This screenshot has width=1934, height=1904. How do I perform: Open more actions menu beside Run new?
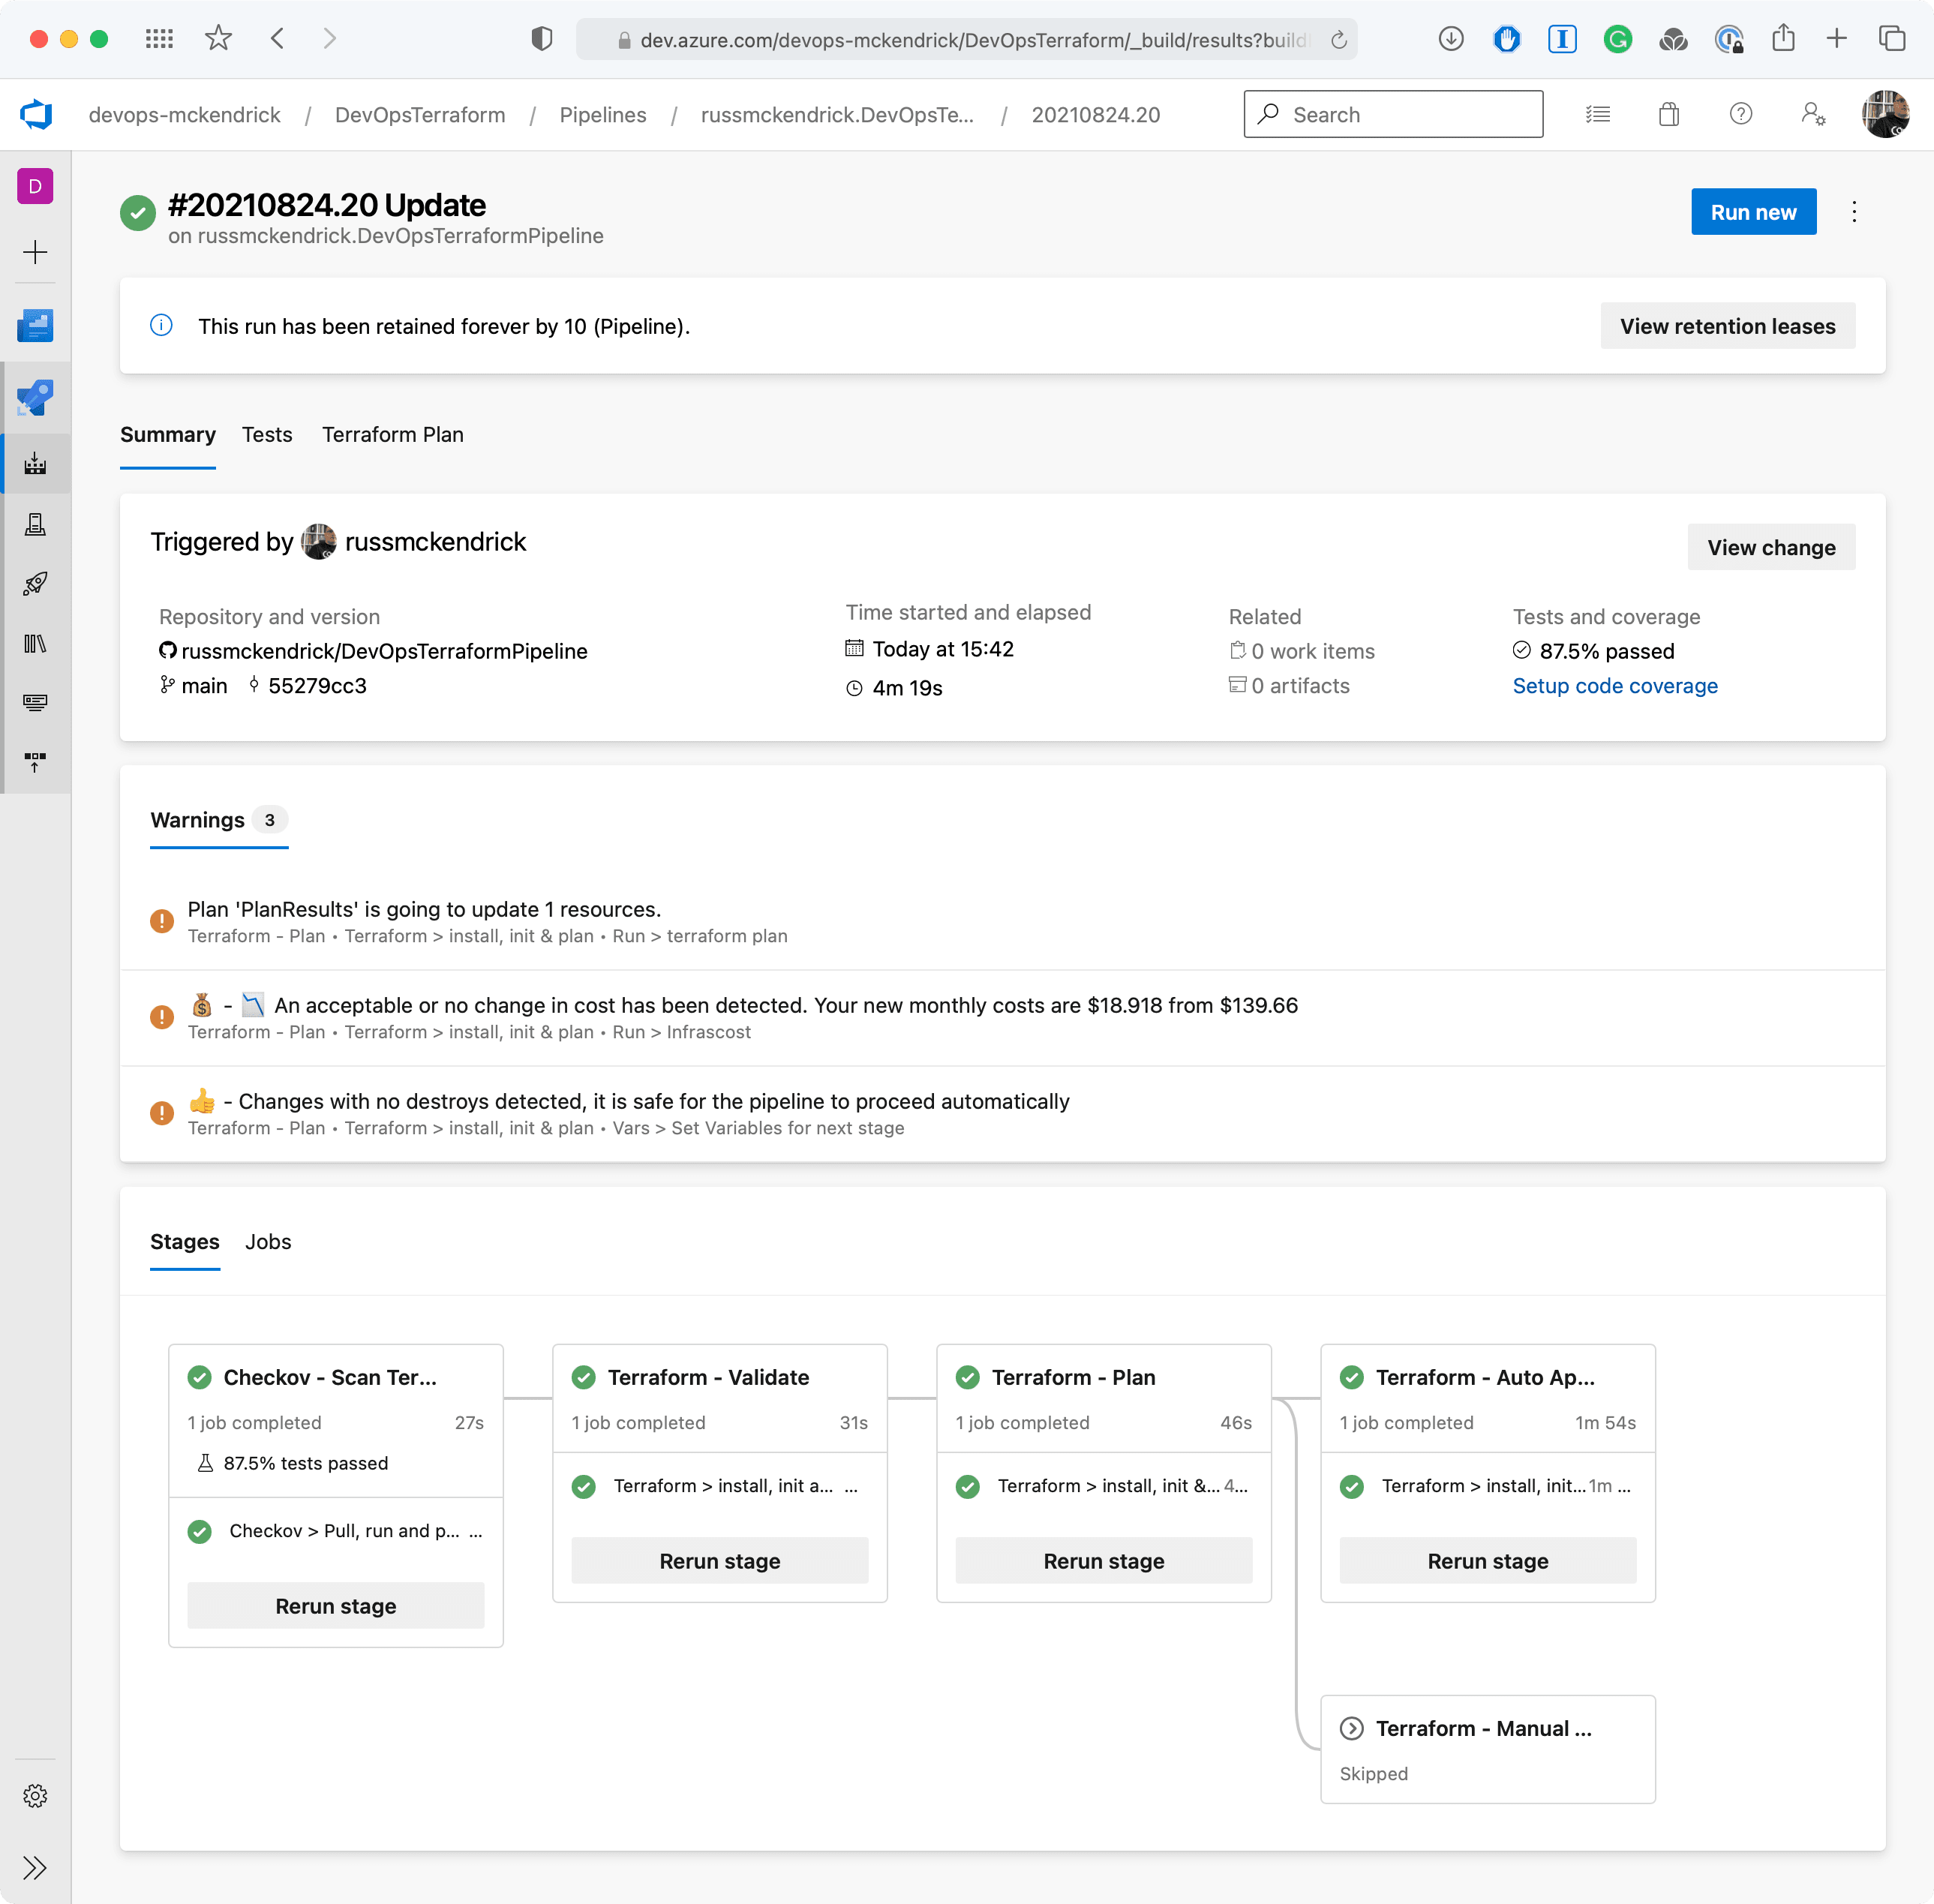click(x=1854, y=212)
